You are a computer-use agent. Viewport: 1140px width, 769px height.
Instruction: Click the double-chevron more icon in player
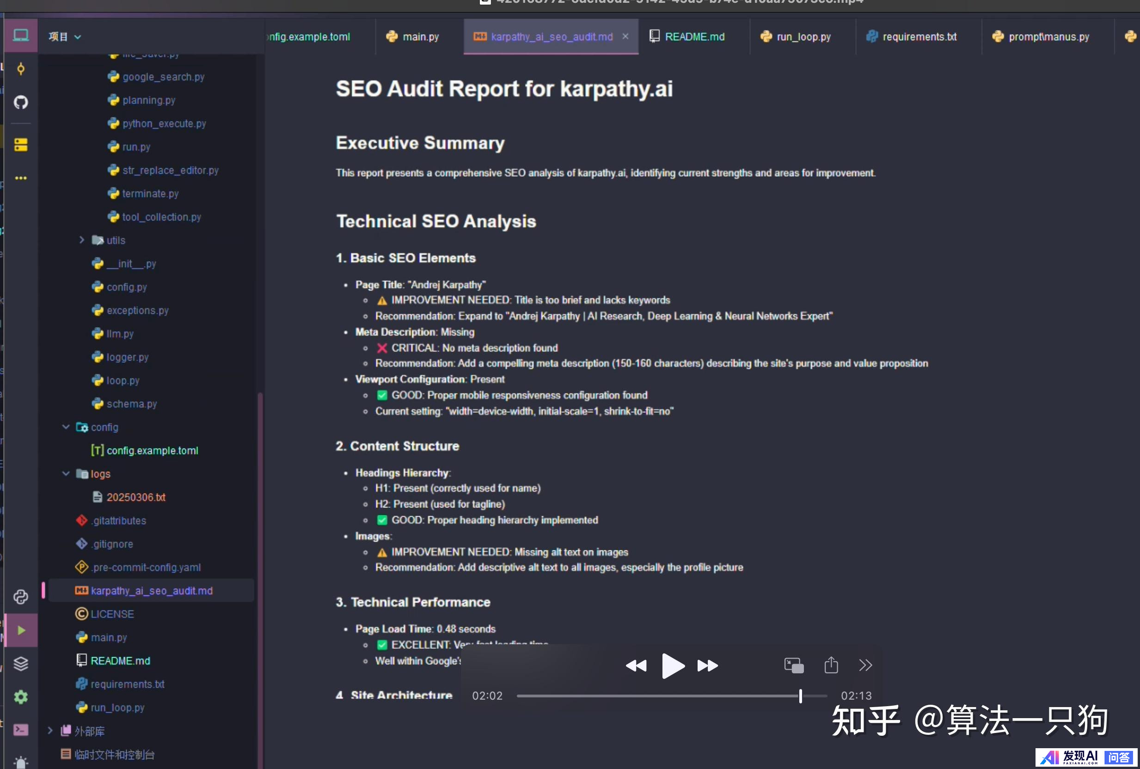(x=866, y=665)
